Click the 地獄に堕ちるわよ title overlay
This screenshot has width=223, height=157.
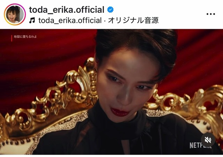click(25, 37)
